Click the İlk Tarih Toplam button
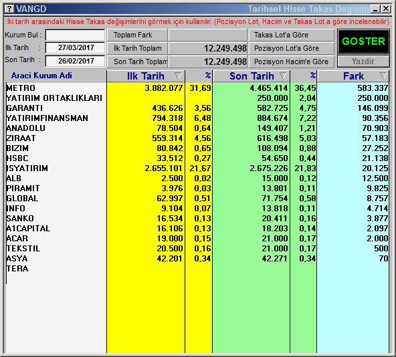Screen dimensions: 396x357 [137, 48]
